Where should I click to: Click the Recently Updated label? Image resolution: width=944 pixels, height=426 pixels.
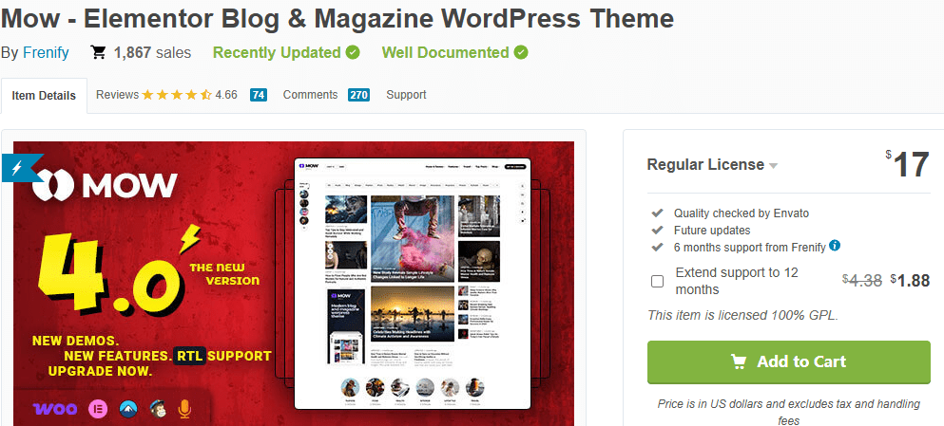pos(277,53)
